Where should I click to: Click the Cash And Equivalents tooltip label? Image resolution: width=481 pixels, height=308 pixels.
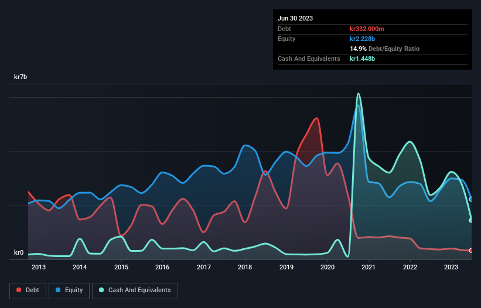click(309, 59)
